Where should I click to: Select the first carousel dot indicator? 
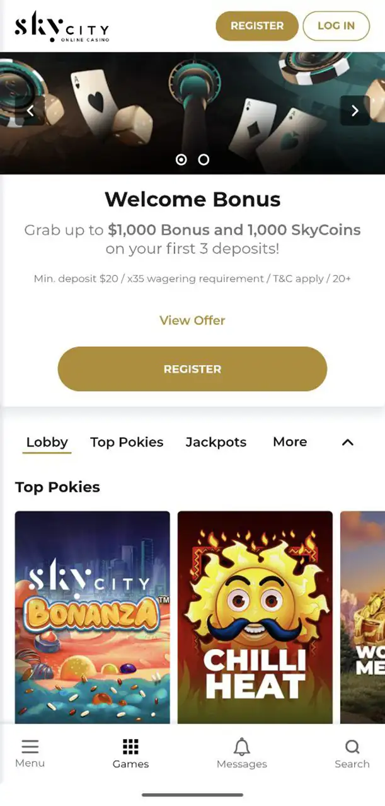pyautogui.click(x=181, y=160)
